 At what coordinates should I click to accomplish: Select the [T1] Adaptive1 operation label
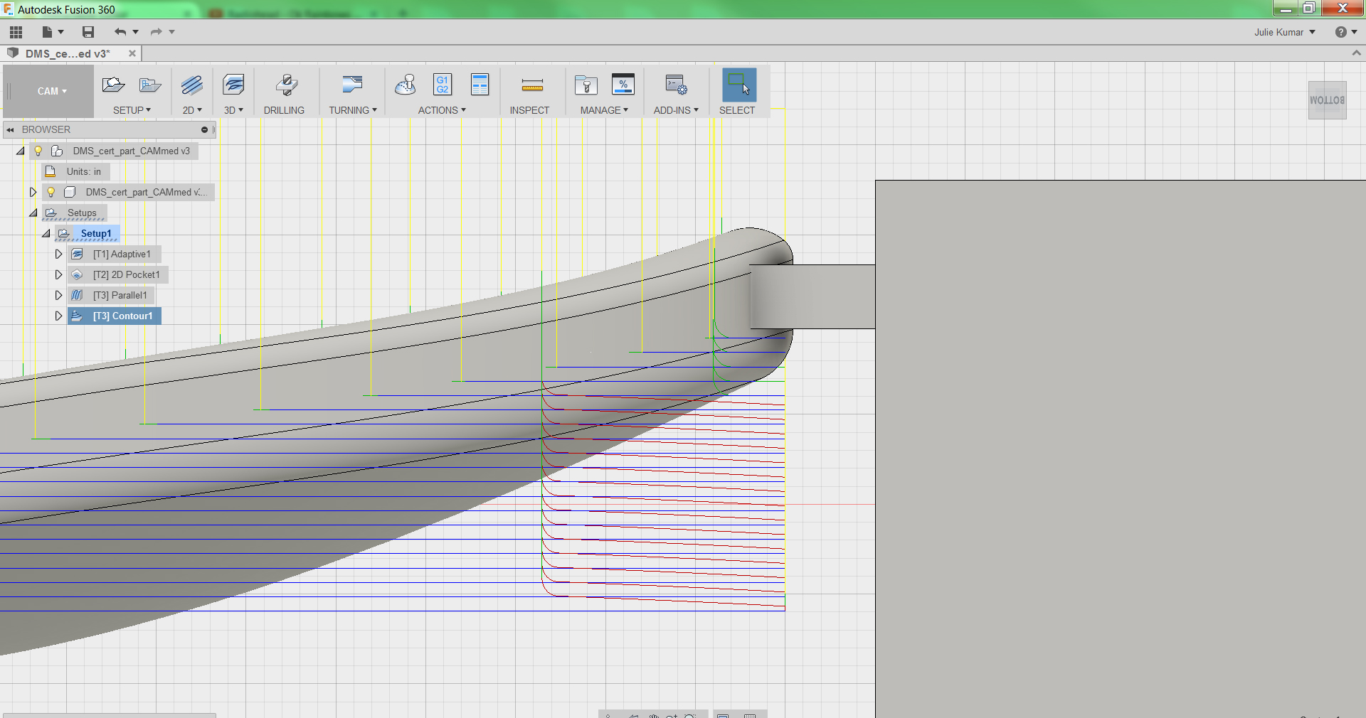[x=122, y=254]
